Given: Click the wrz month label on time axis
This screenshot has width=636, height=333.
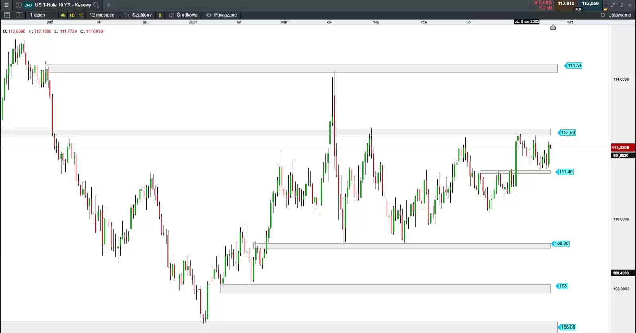Looking at the screenshot, I should (570, 22).
